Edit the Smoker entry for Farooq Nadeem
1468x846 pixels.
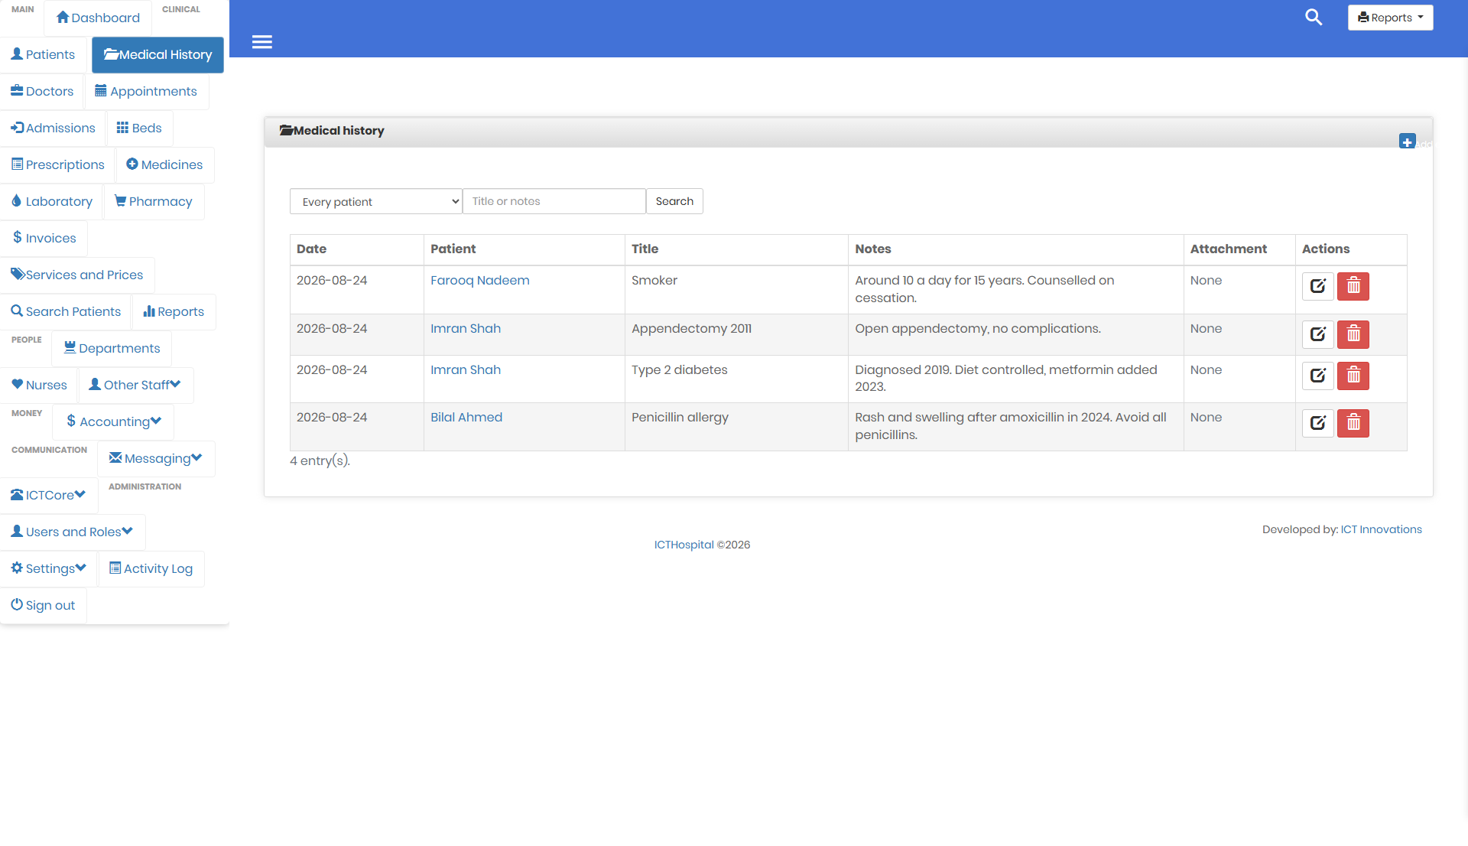[1317, 286]
